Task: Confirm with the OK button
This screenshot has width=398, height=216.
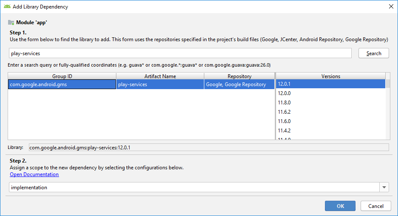Action: (340, 206)
